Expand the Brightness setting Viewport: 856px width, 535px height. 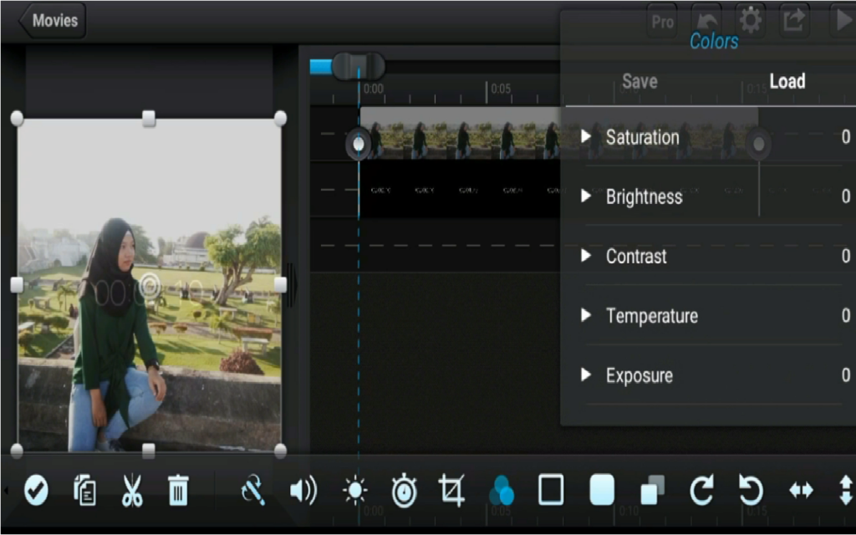586,196
